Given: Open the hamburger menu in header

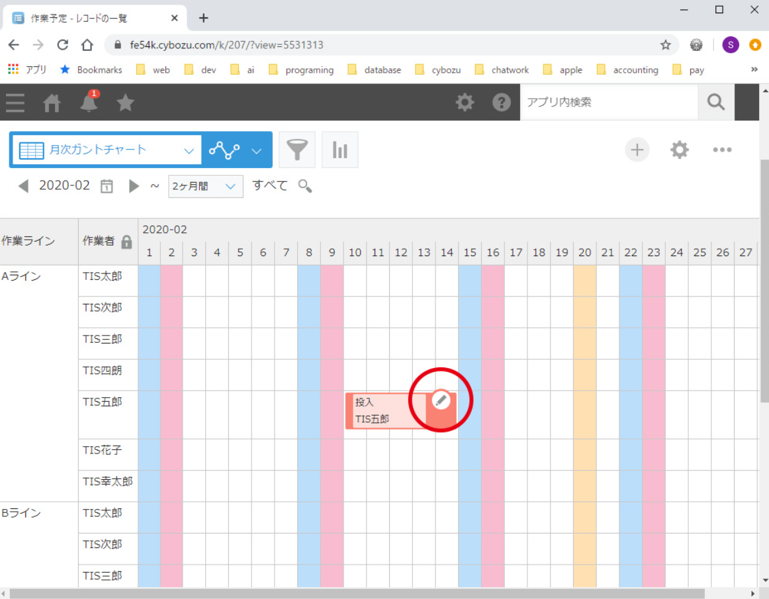Looking at the screenshot, I should point(15,103).
